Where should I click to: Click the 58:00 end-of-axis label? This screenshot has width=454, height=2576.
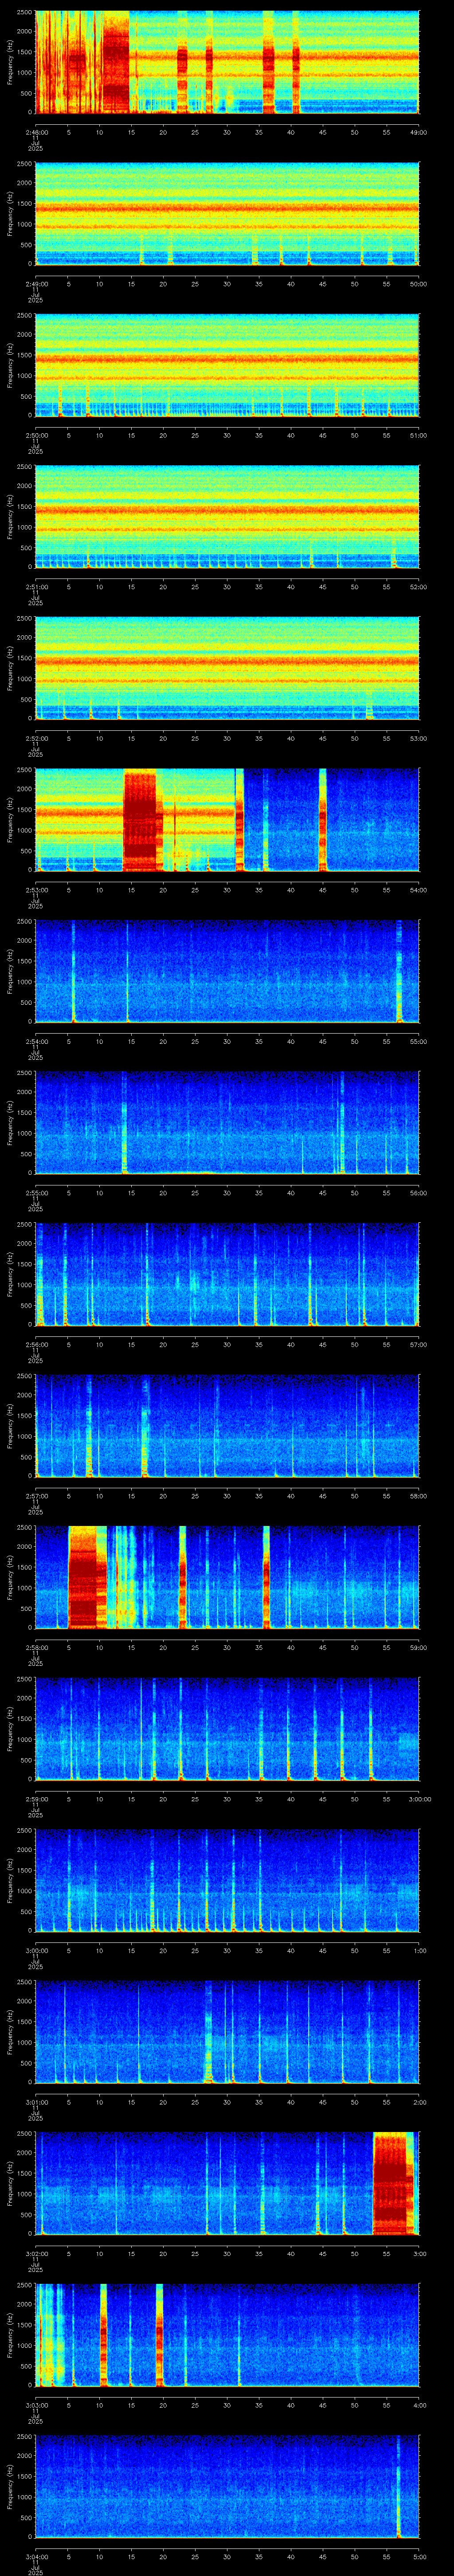[x=418, y=1496]
